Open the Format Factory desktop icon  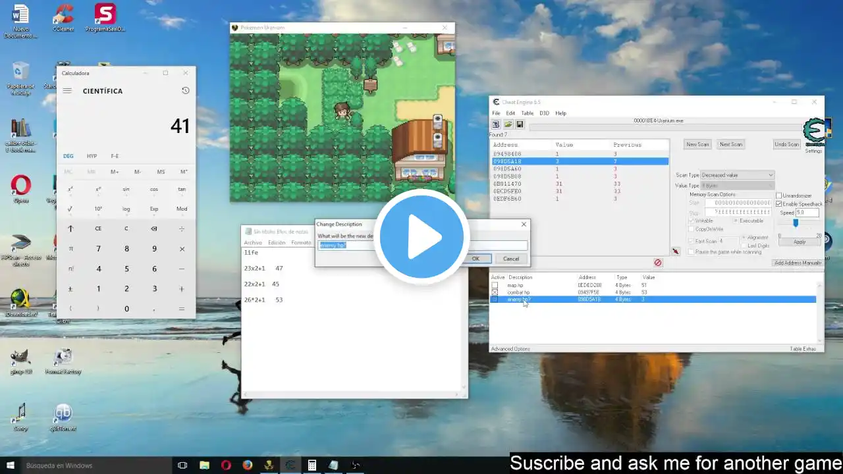click(x=63, y=361)
